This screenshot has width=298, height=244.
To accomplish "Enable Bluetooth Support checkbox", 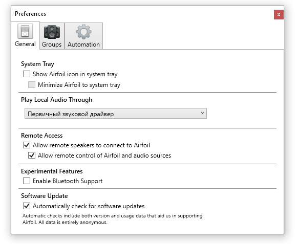I will pos(27,181).
